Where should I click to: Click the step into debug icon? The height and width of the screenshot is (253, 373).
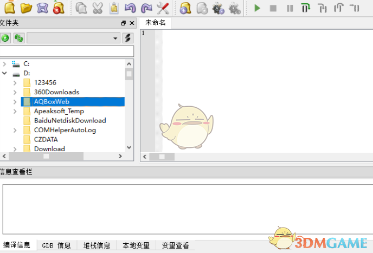click(x=322, y=8)
